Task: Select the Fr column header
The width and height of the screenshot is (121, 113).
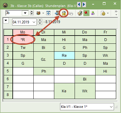Action: [x=106, y=32]
